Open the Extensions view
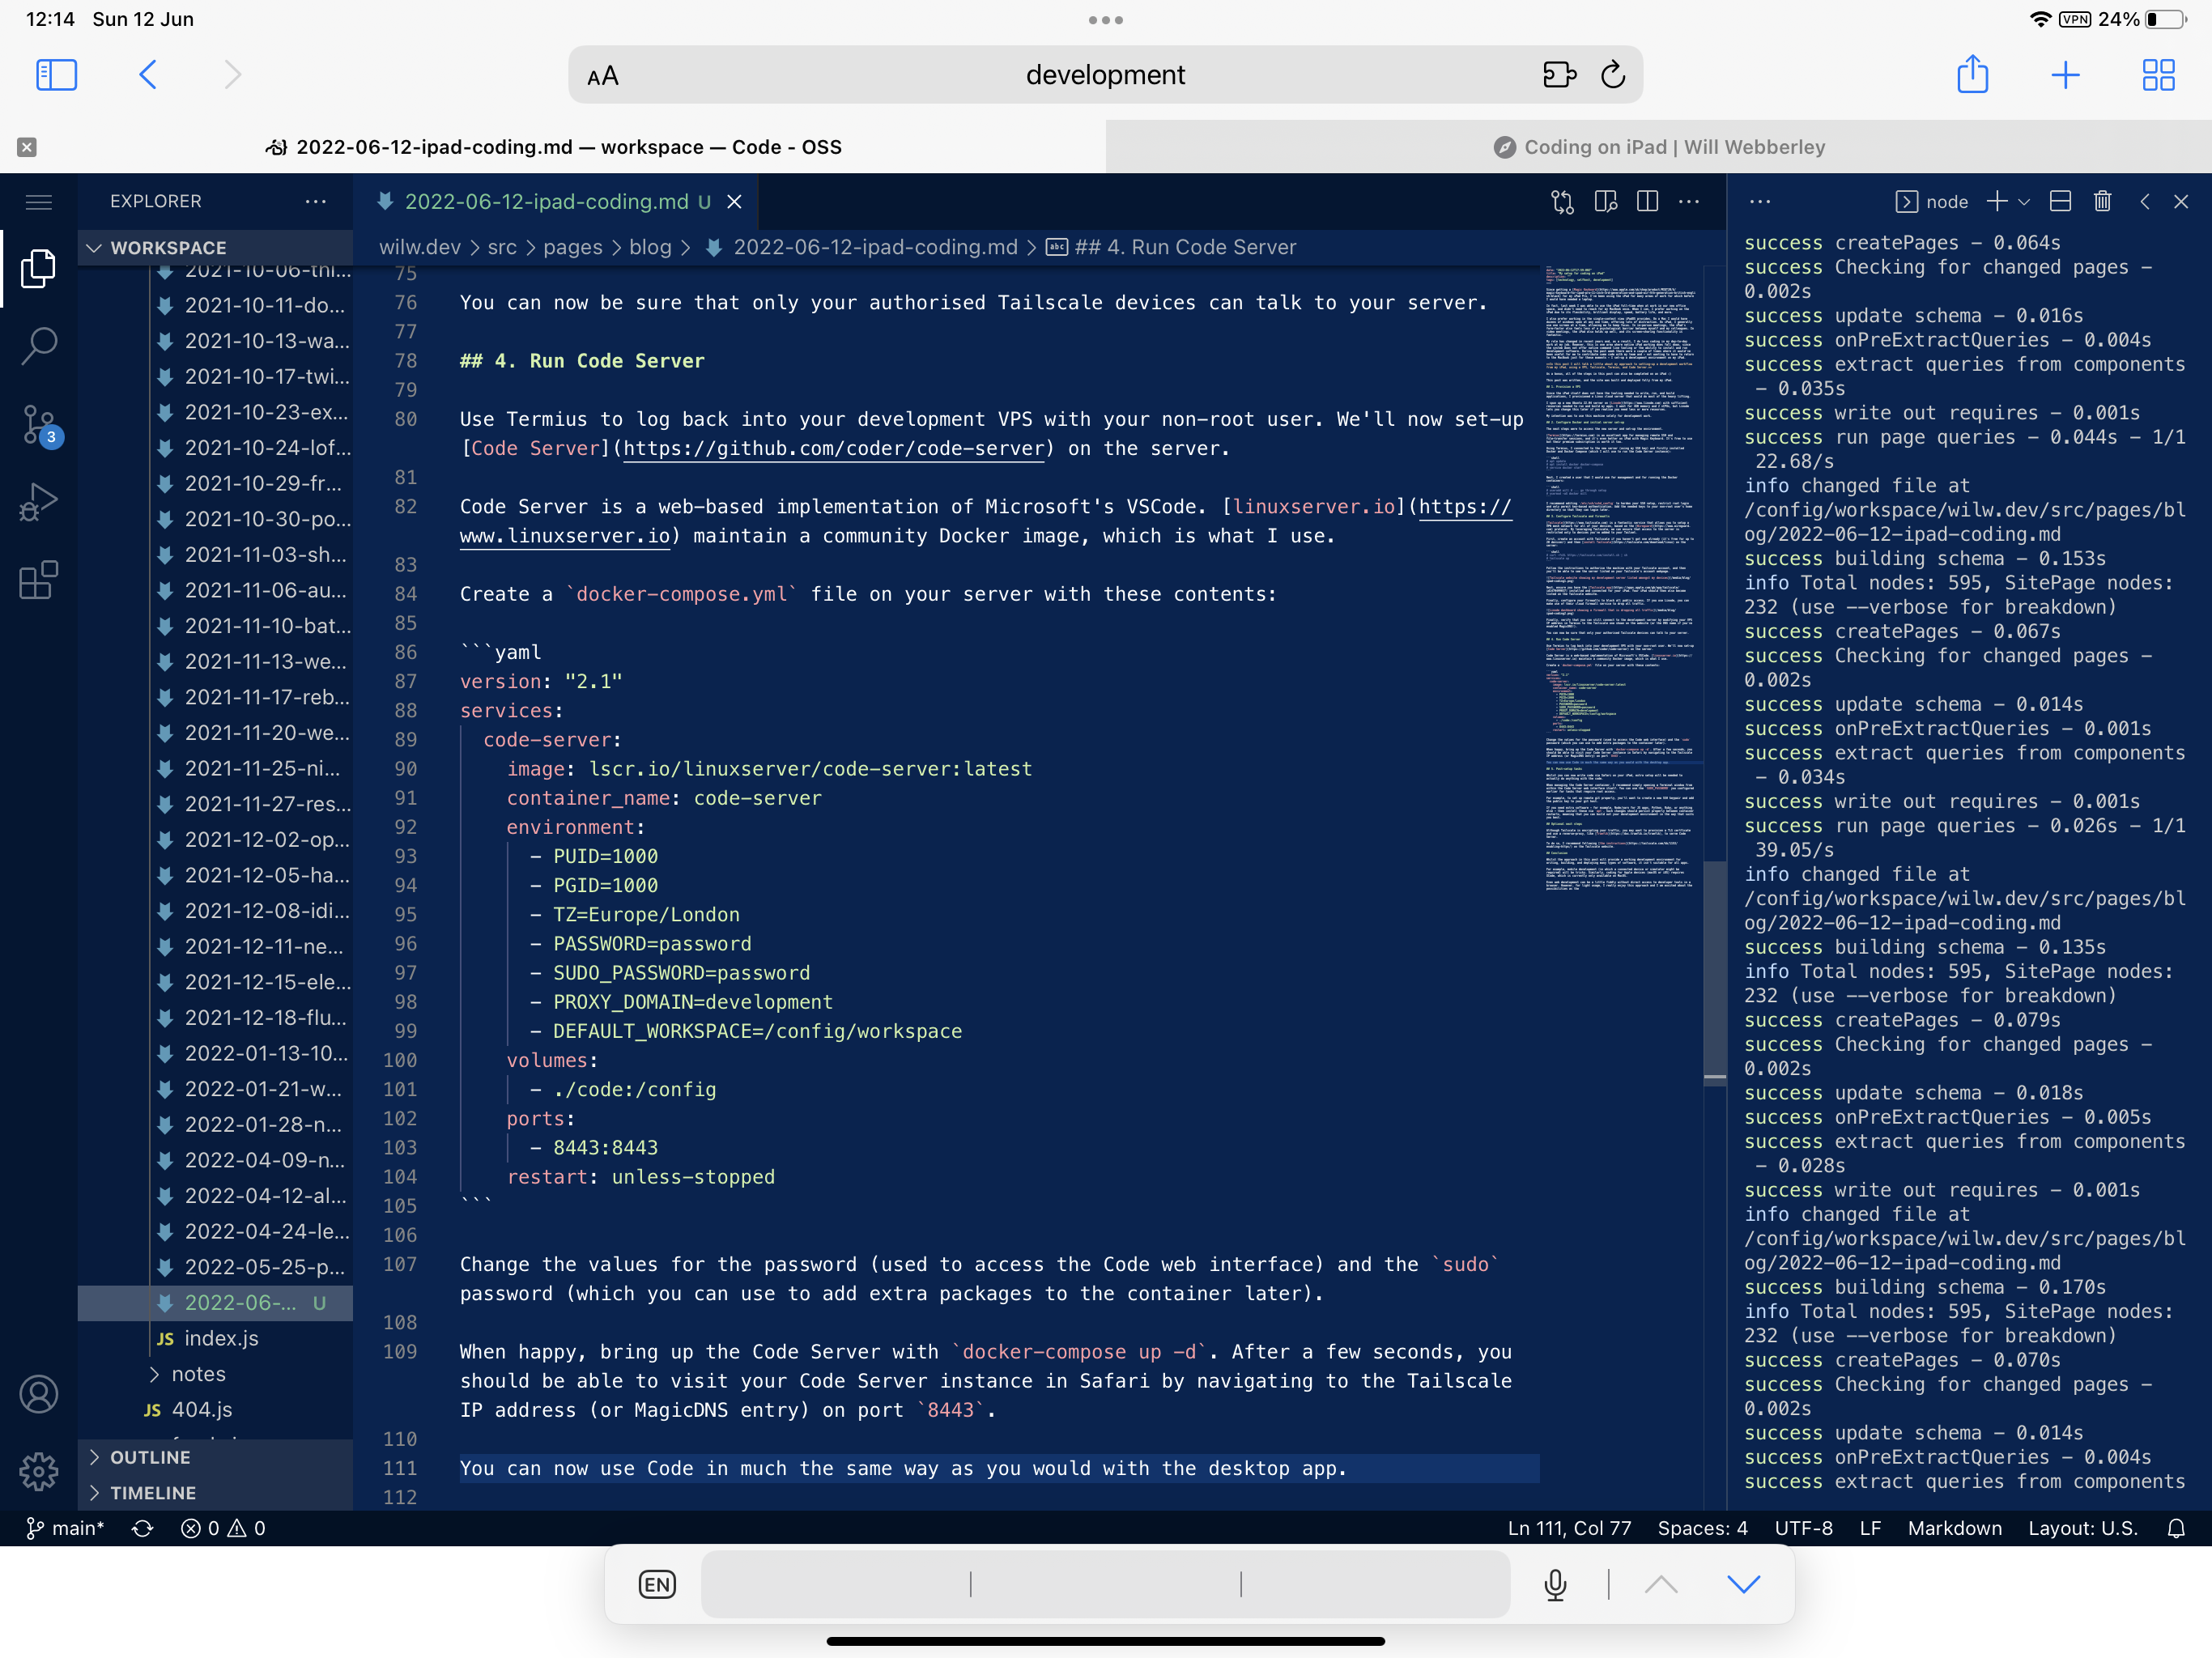2212x1658 pixels. pyautogui.click(x=40, y=580)
